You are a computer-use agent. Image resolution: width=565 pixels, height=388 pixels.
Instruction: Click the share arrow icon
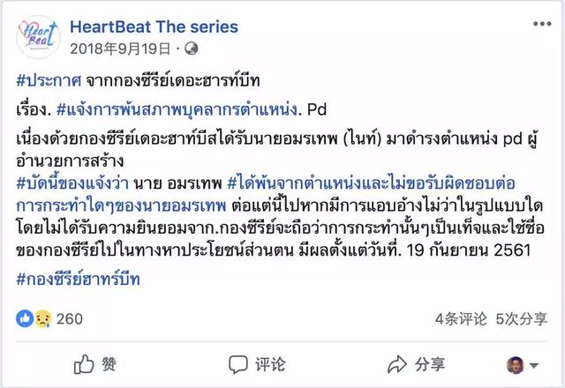(x=396, y=363)
